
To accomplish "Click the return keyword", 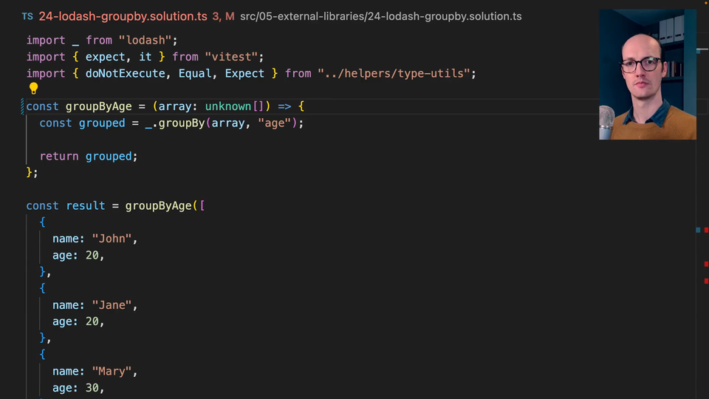I will pos(59,156).
